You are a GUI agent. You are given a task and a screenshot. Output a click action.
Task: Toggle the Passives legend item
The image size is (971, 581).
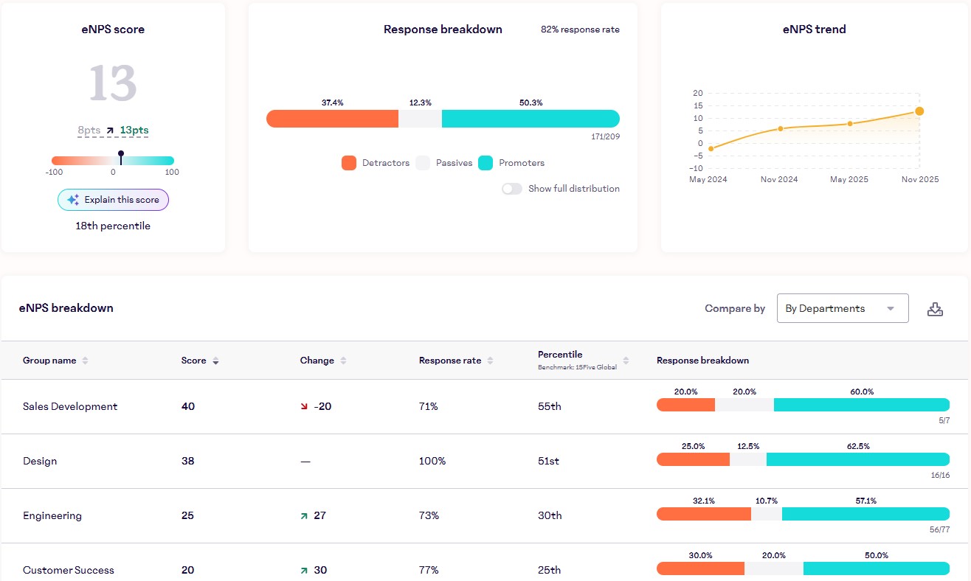[x=443, y=163]
